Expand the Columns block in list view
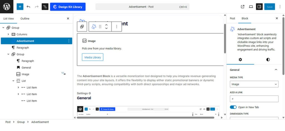Image resolution: width=285 pixels, height=131 pixels. pos(8,34)
